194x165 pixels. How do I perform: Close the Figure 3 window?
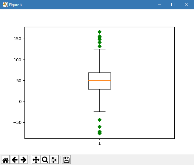[187, 5]
